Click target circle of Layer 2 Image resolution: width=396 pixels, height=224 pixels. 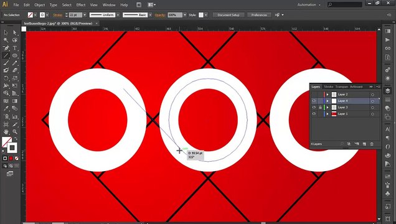coord(372,95)
